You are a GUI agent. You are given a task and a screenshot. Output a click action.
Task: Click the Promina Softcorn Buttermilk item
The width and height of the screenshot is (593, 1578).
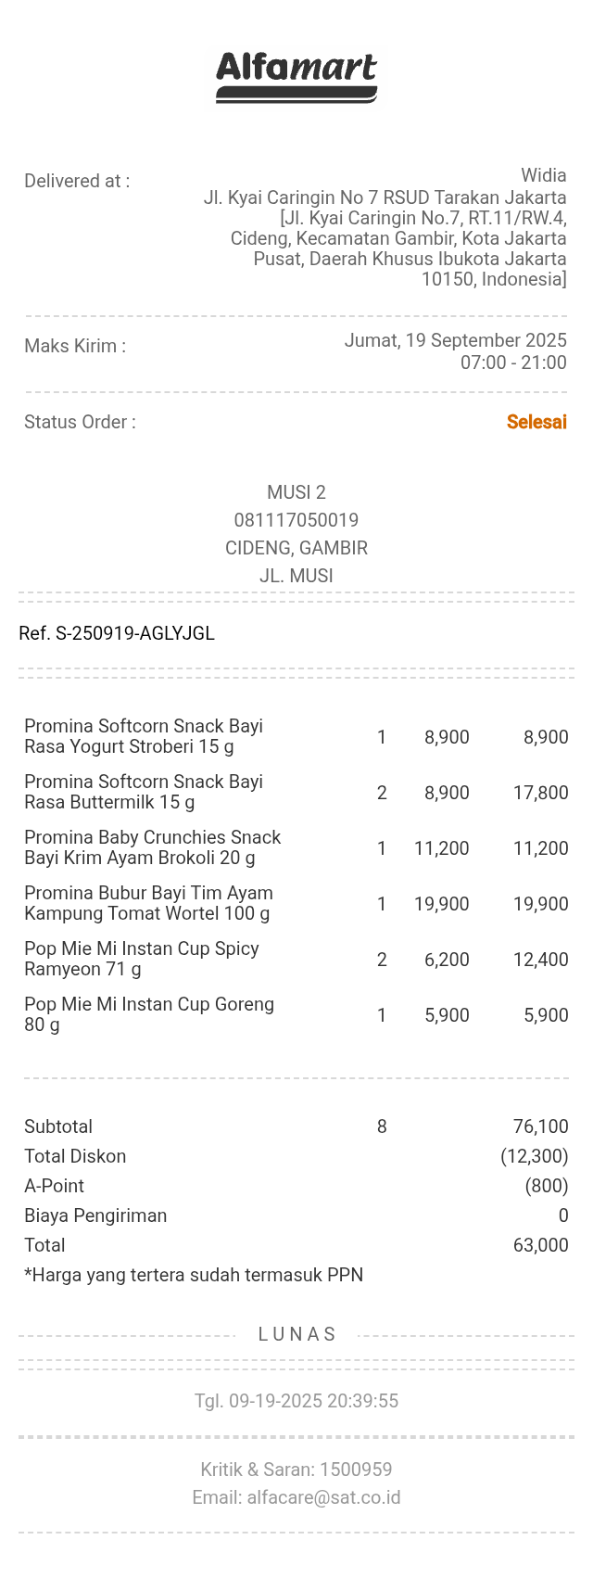144,792
